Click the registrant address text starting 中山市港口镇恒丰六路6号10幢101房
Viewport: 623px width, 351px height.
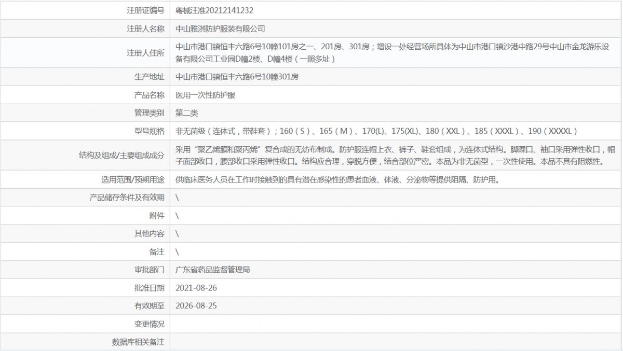tap(392, 53)
